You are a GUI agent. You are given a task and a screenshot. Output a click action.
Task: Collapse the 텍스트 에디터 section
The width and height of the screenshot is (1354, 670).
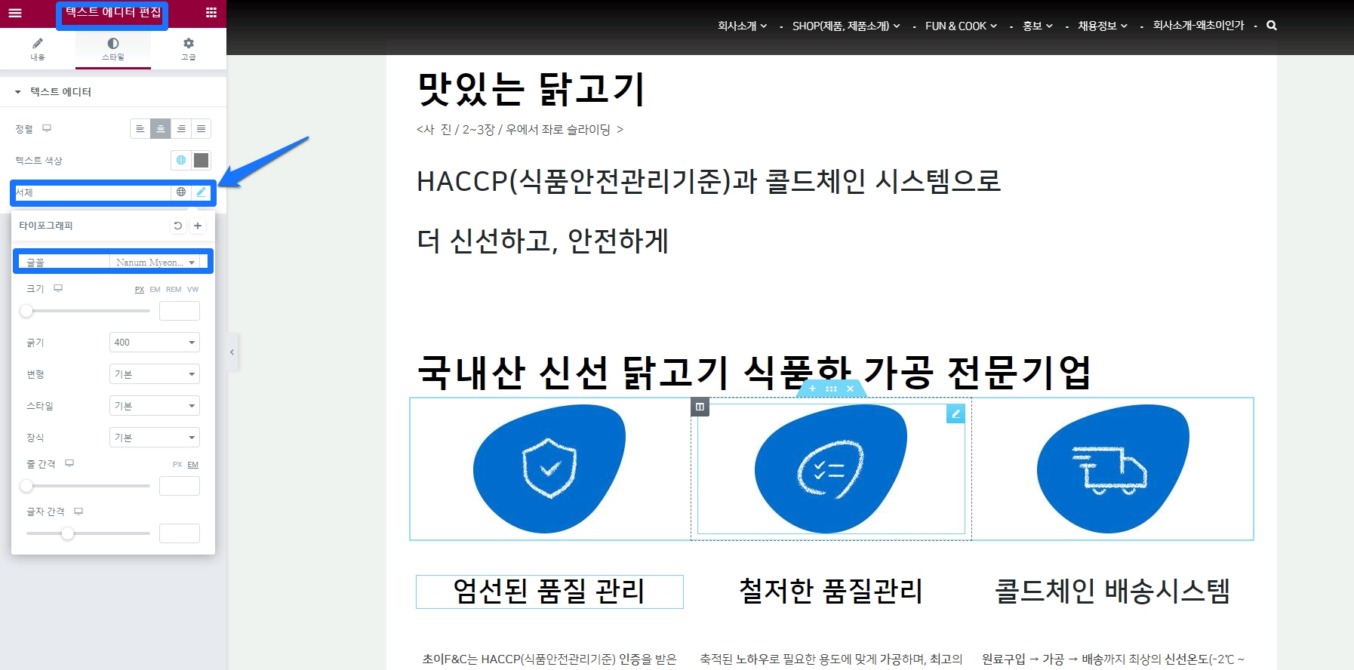pyautogui.click(x=18, y=92)
